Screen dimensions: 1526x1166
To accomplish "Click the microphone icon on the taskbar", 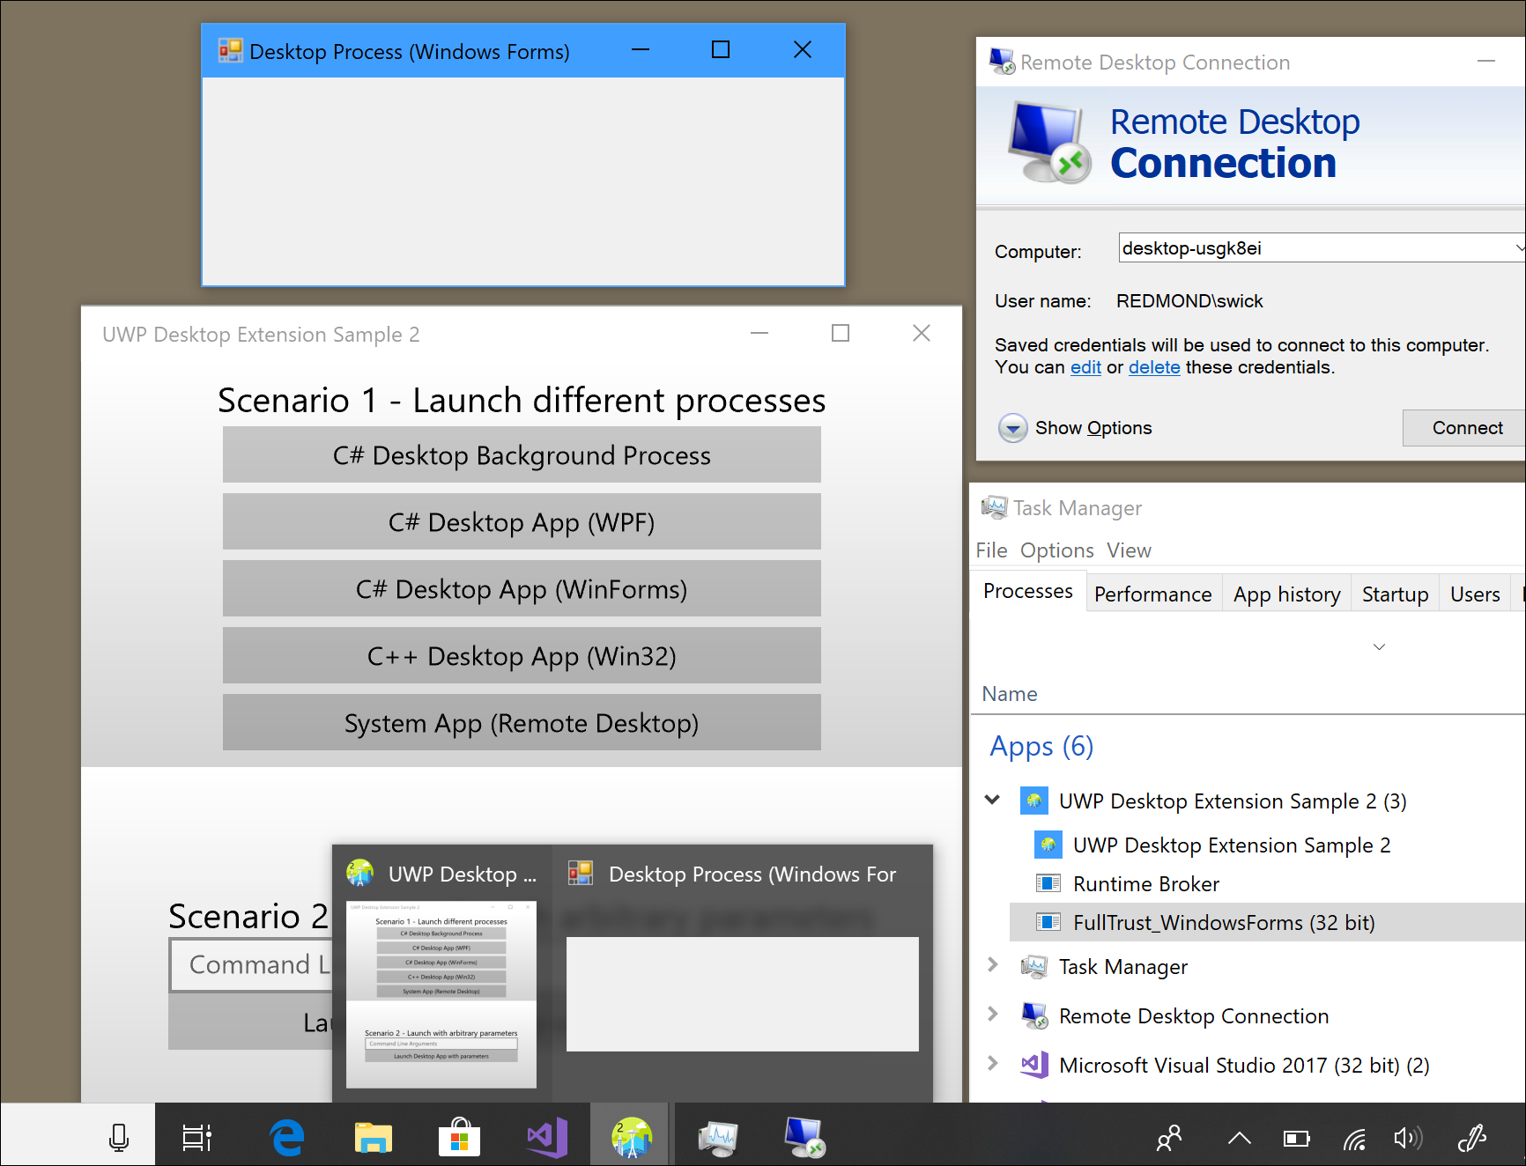I will (119, 1136).
